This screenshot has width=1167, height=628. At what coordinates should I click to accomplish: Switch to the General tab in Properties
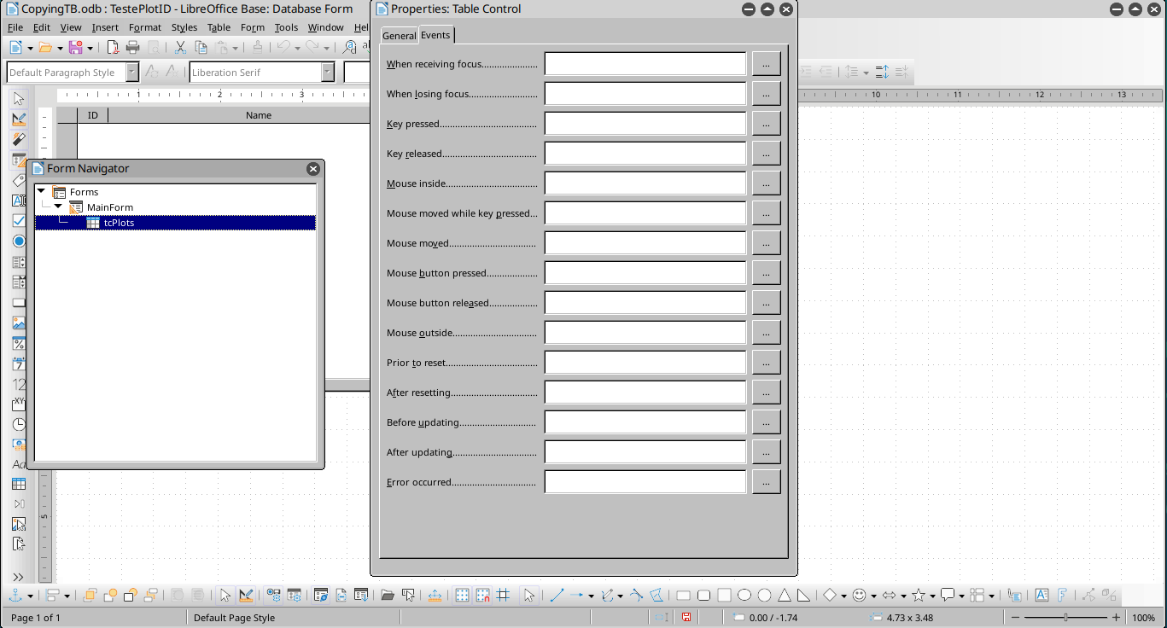coord(399,36)
